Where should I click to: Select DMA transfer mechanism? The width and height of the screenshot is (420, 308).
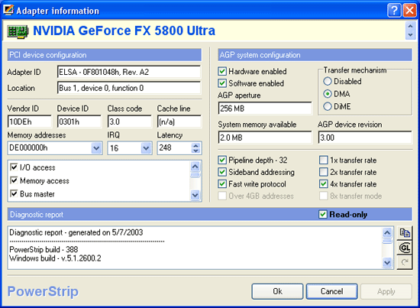click(x=328, y=94)
